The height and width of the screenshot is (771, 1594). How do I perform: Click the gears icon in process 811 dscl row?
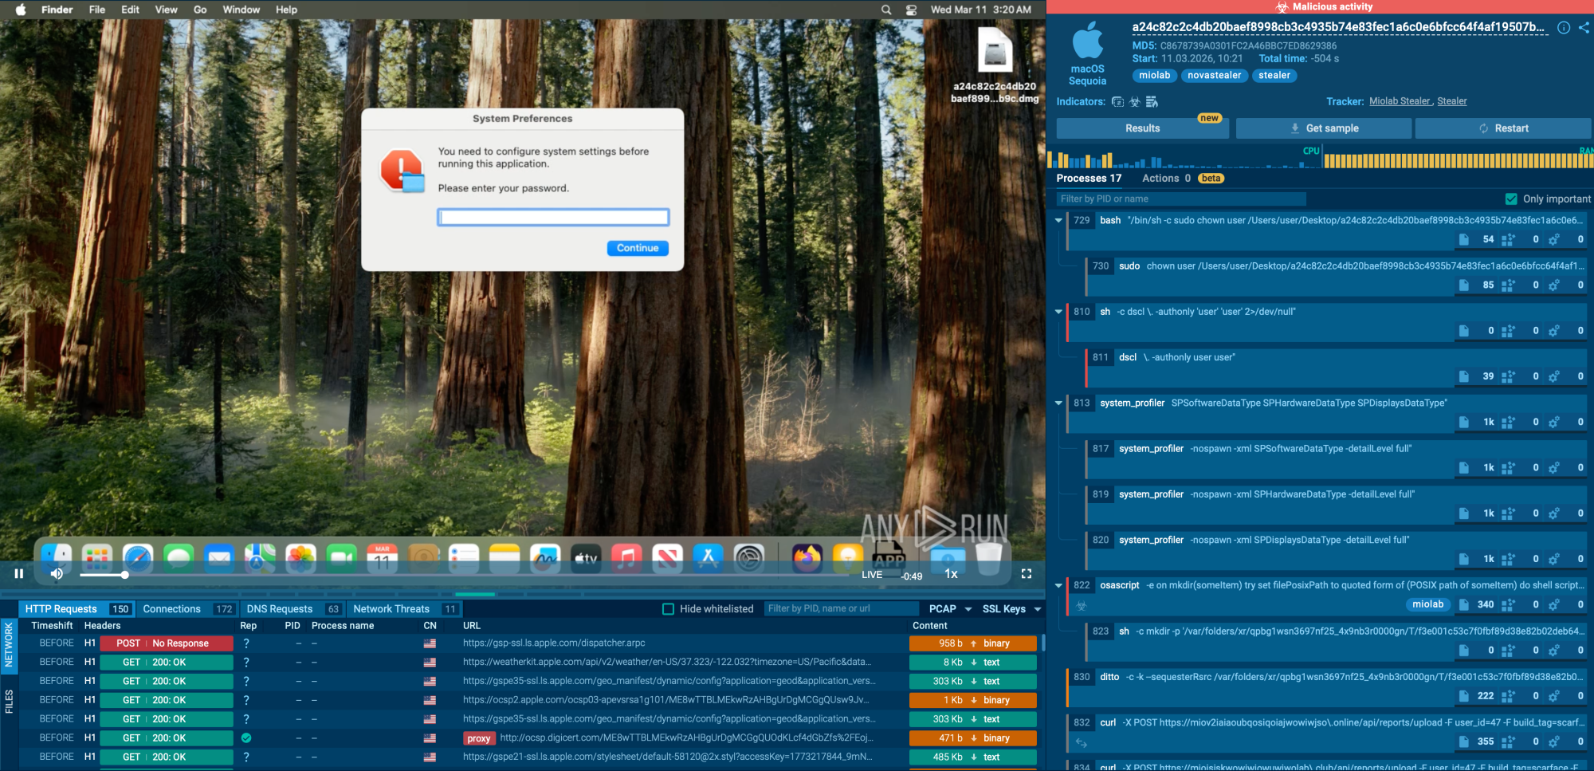pos(1553,376)
